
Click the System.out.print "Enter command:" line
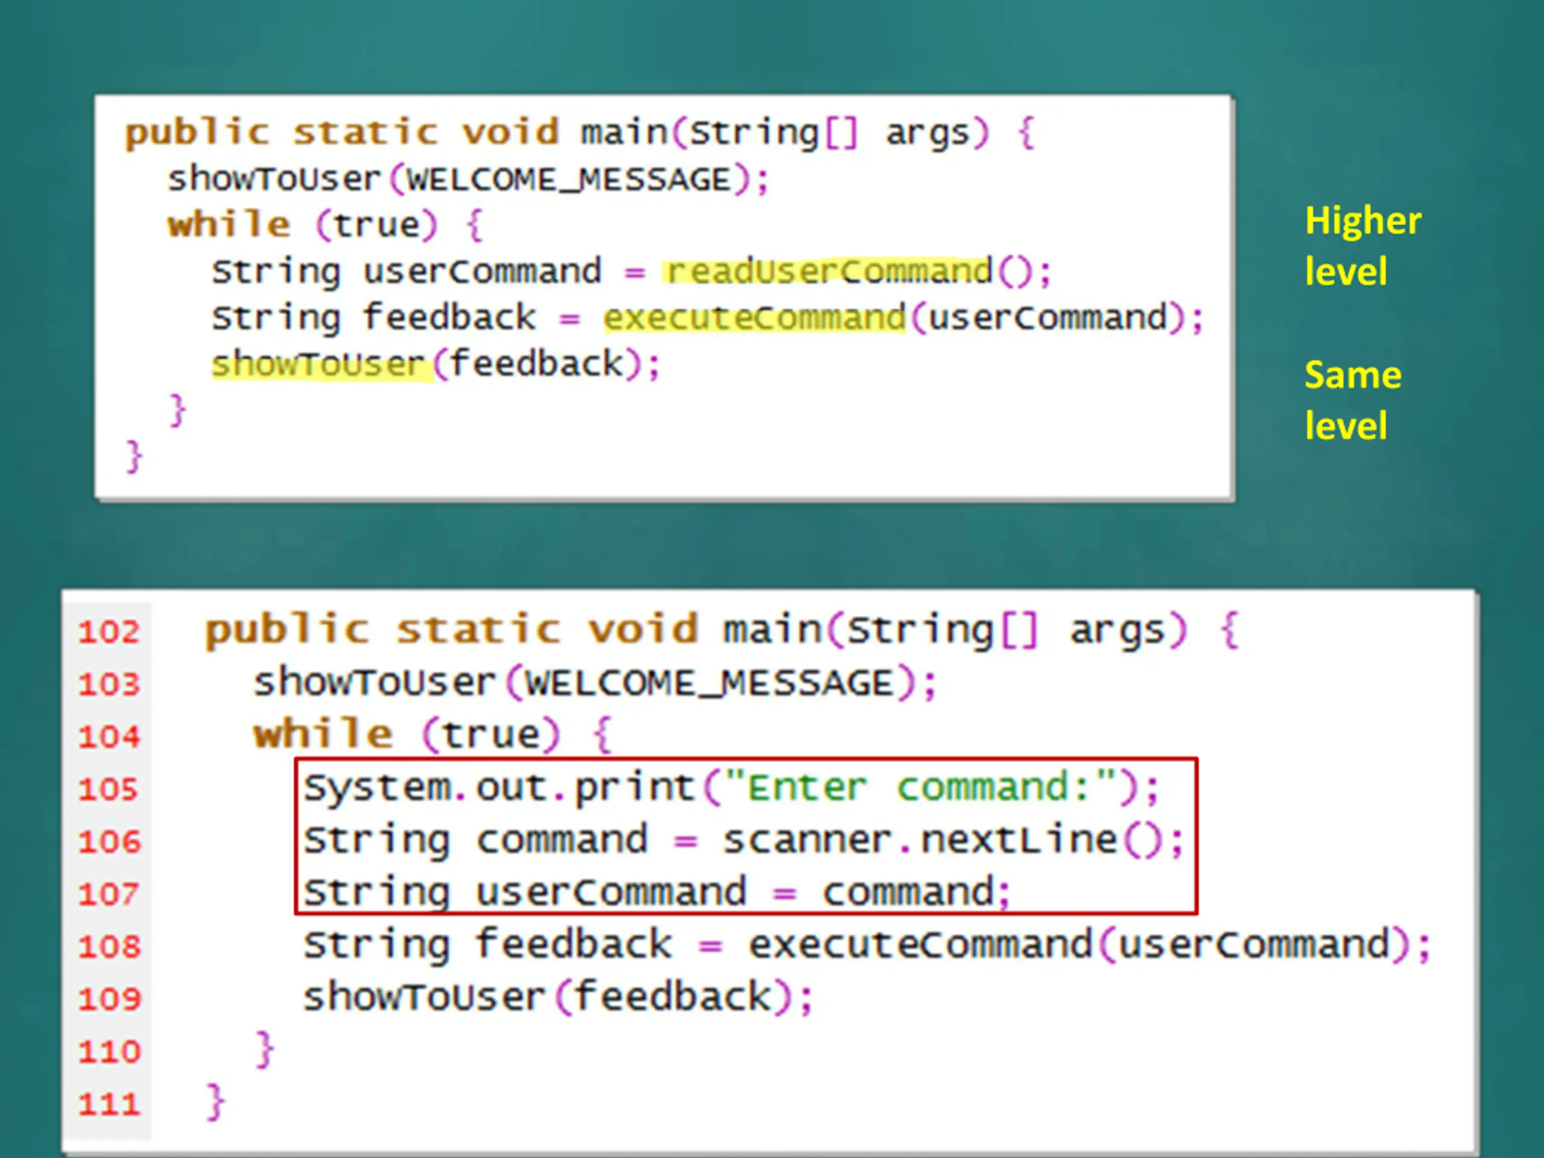pyautogui.click(x=731, y=789)
